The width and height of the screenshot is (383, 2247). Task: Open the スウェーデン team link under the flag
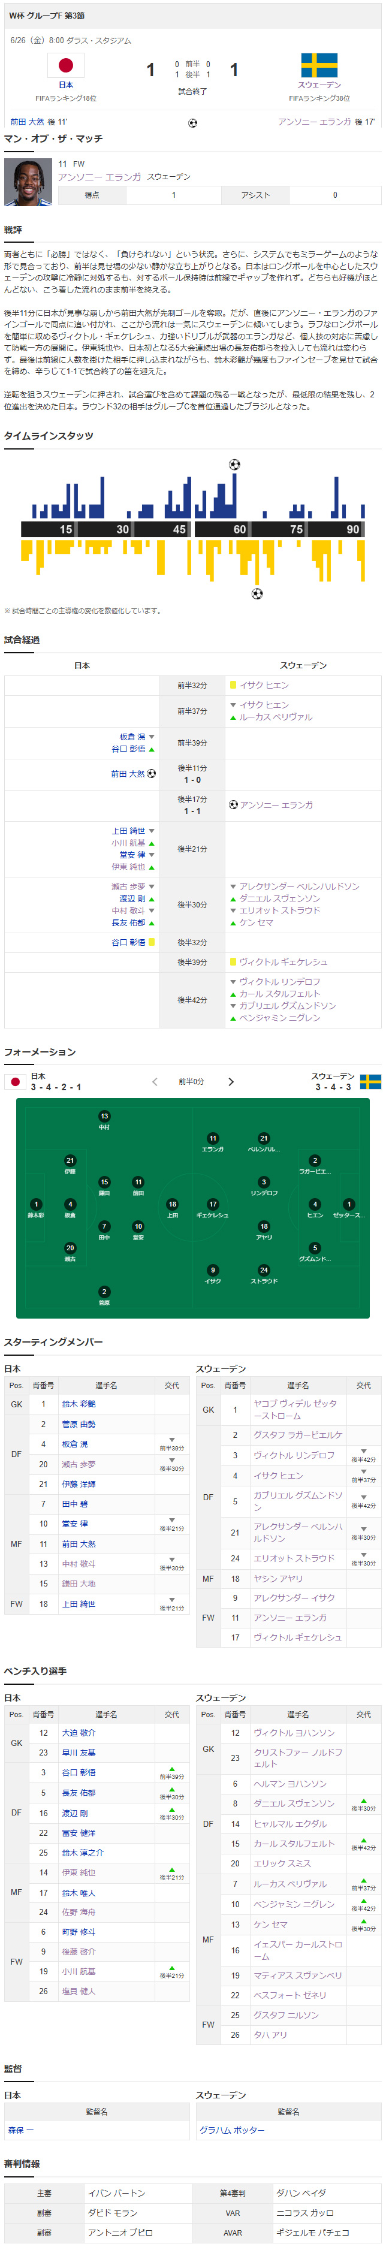pos(319,86)
